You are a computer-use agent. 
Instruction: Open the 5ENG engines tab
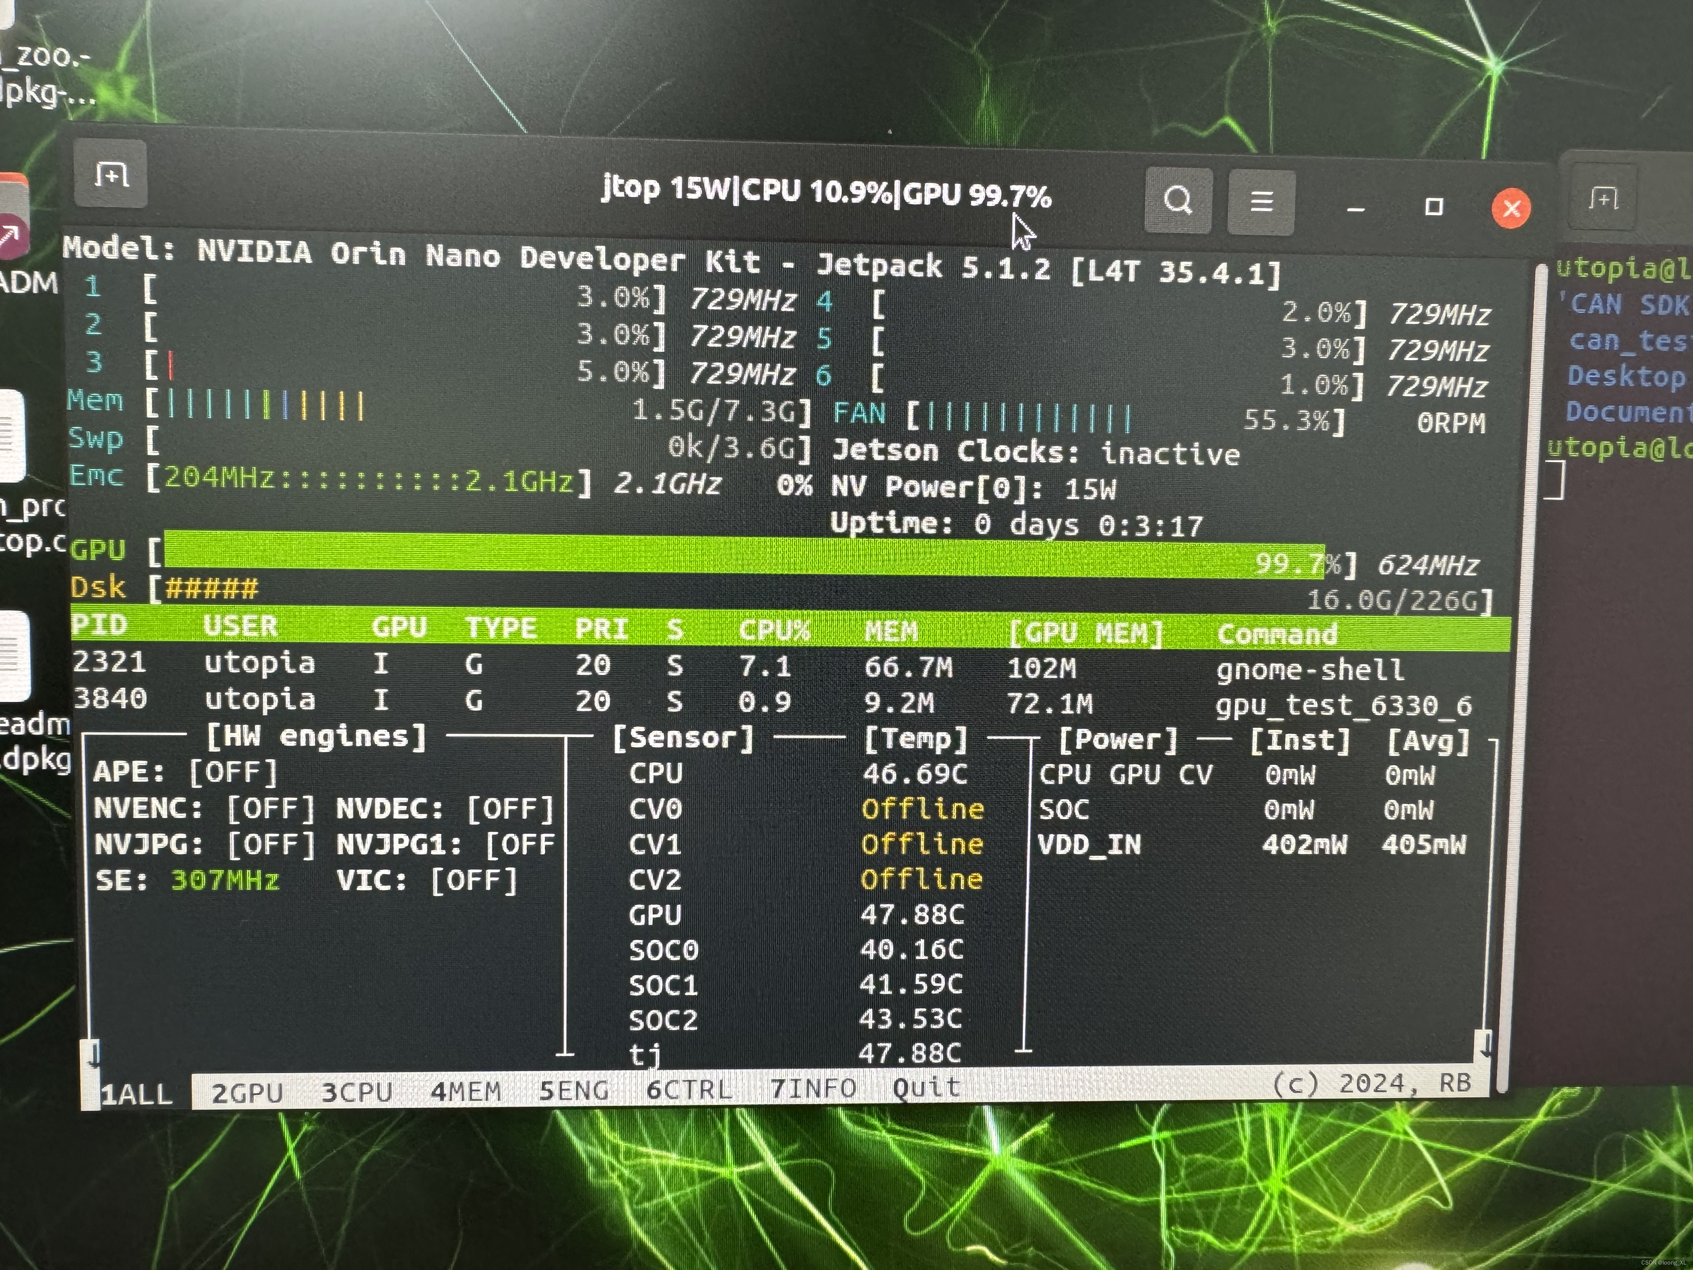tap(573, 1090)
